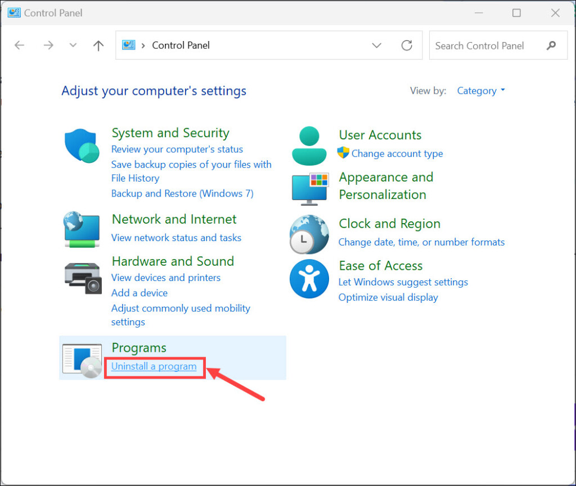Viewport: 576px width, 486px height.
Task: Open the Programs category heading
Action: pyautogui.click(x=139, y=348)
